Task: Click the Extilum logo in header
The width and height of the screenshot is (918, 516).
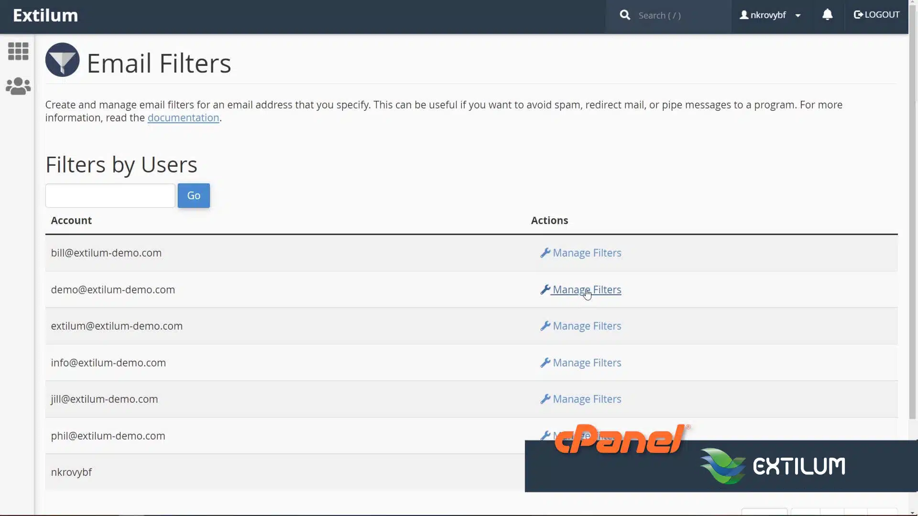Action: 45,15
